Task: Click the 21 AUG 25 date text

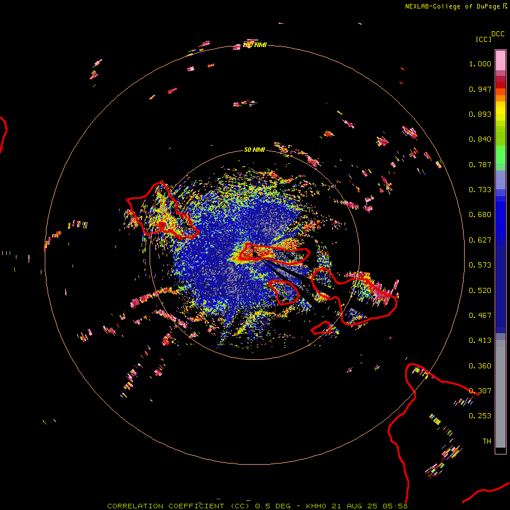Action: point(355,506)
